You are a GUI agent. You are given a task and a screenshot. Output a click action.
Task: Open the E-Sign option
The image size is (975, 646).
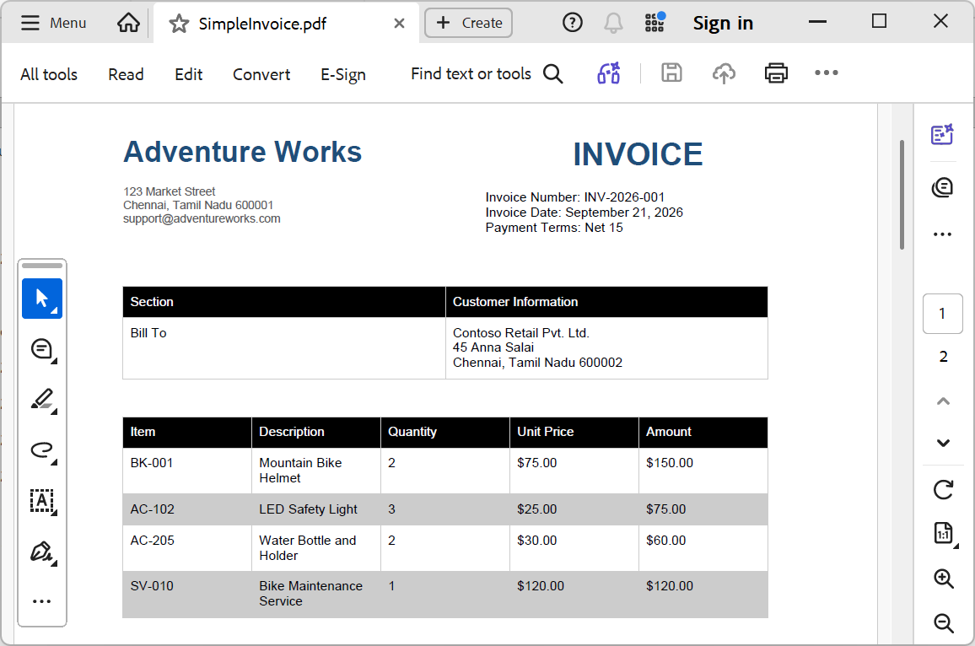pos(343,74)
